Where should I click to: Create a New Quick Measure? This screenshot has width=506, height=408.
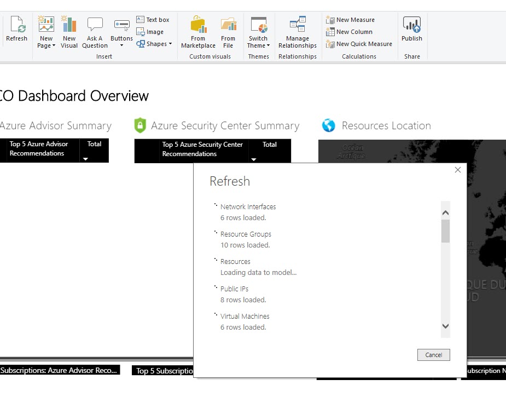pos(359,44)
